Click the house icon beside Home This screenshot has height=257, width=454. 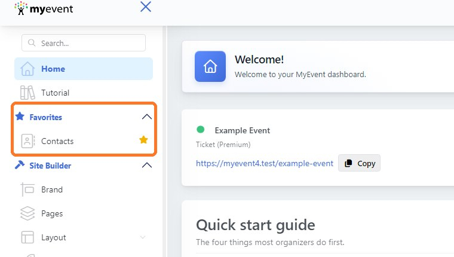27,69
